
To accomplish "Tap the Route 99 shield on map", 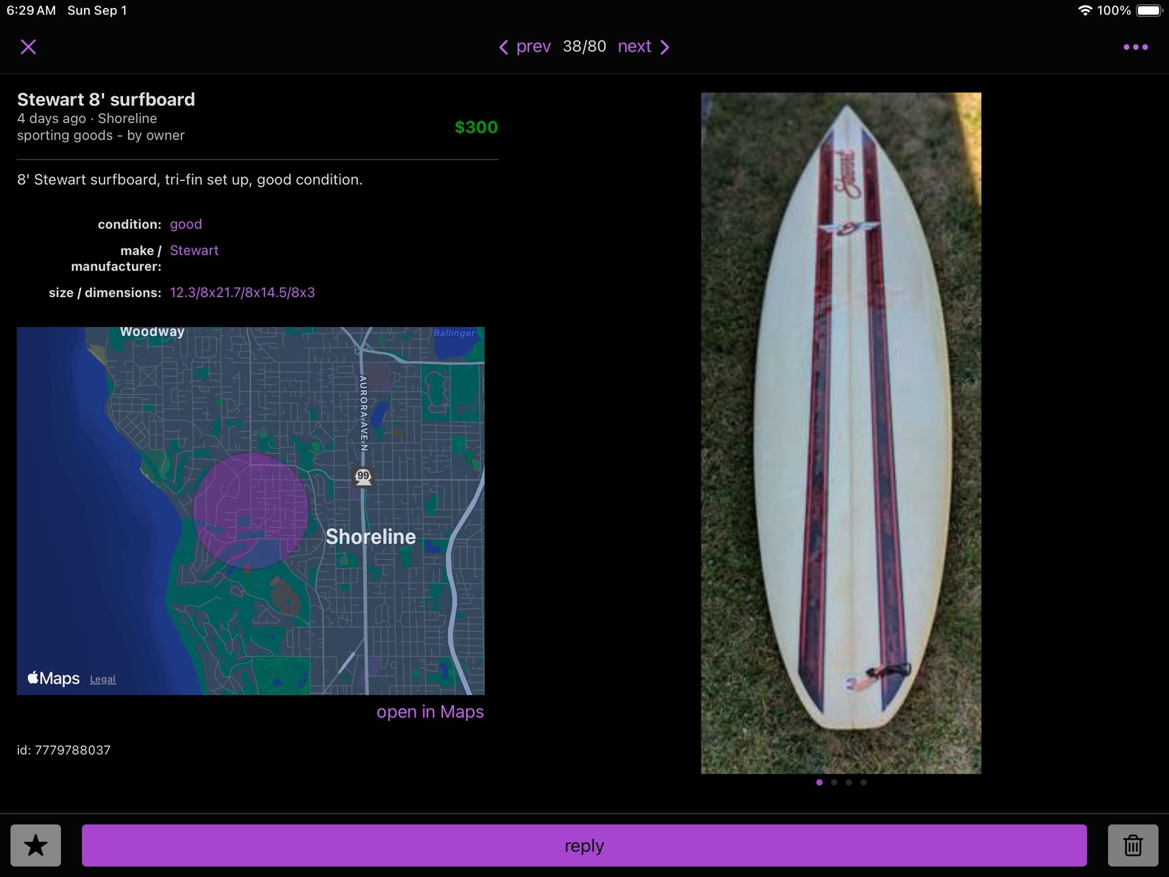I will pos(363,477).
